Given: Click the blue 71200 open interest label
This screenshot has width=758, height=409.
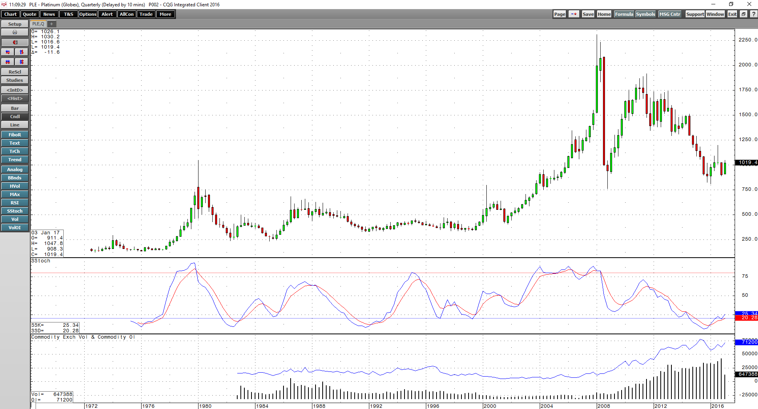Looking at the screenshot, I should point(746,342).
